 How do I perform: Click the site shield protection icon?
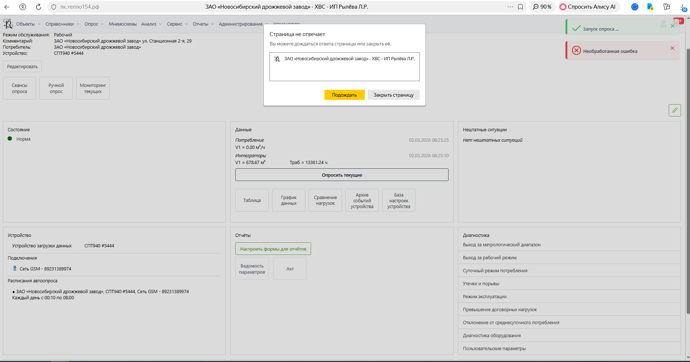tap(54, 7)
